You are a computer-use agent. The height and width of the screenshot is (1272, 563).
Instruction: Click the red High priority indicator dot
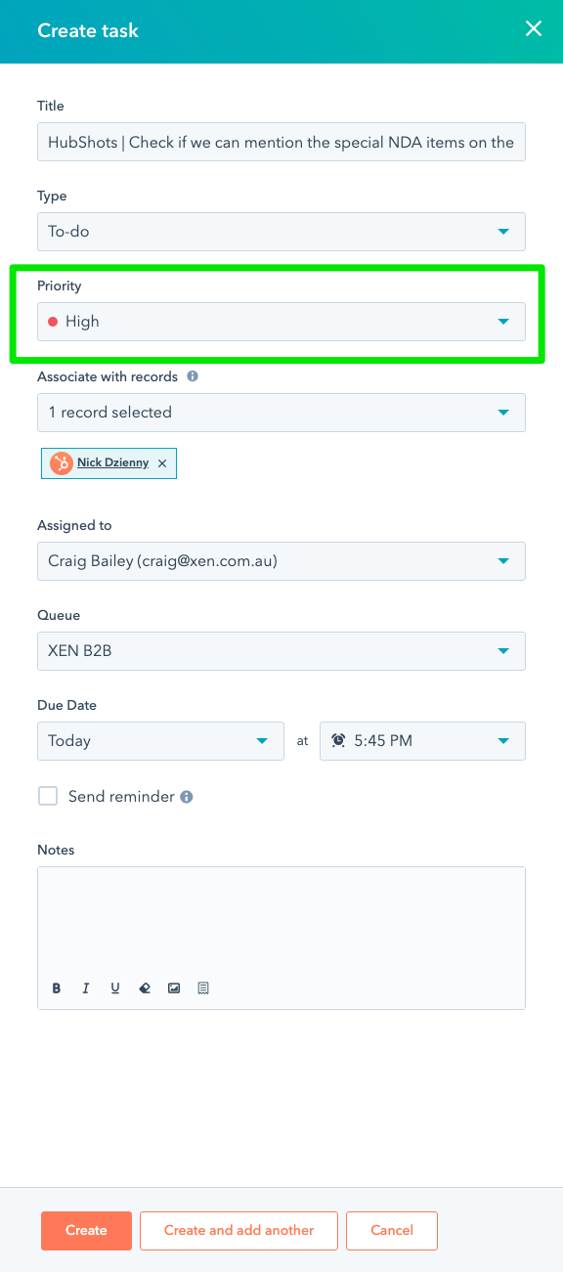52,321
